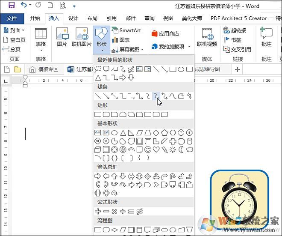Click the alarm clock image in document
Screen dimensions: 282x236
pos(239,200)
